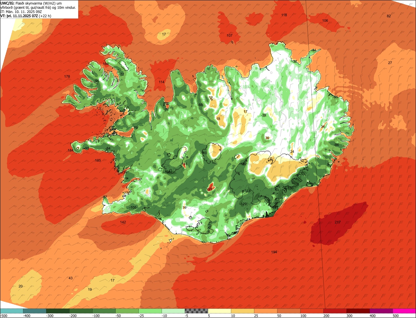Click the 106 value at the top right
The height and width of the screenshot is (318, 416).
click(325, 21)
